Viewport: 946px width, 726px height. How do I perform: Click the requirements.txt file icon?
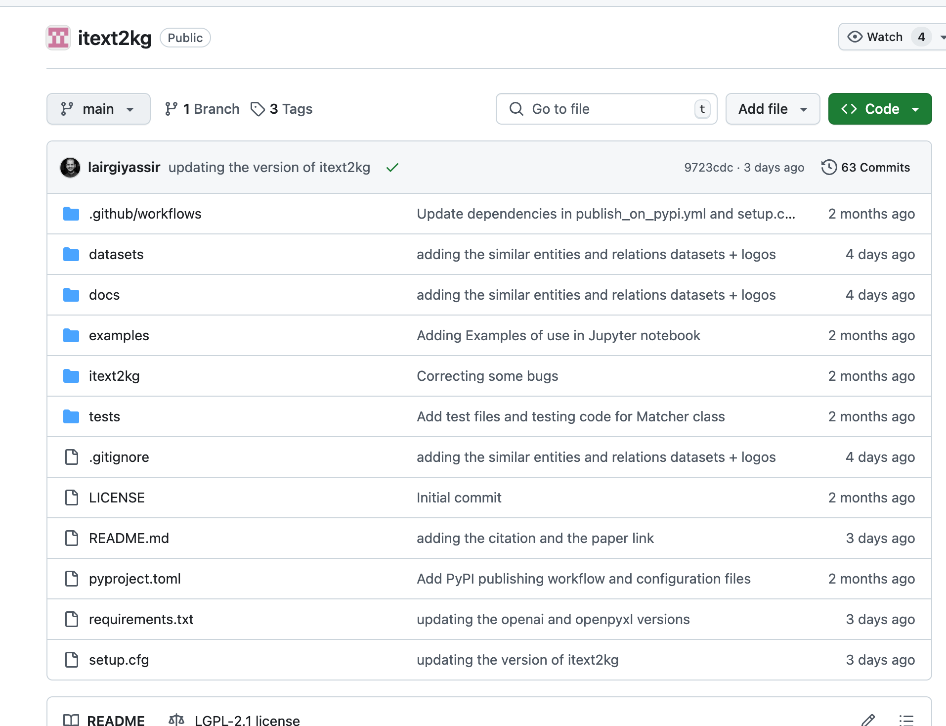pos(72,620)
